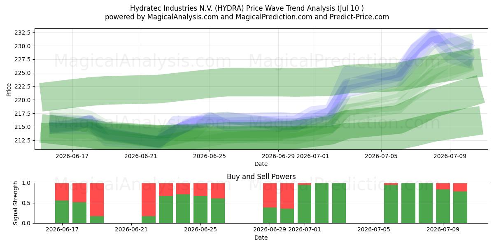Click the vertical 'Signal Strength' axis label
This screenshot has width=494, height=247.
pyautogui.click(x=16, y=203)
